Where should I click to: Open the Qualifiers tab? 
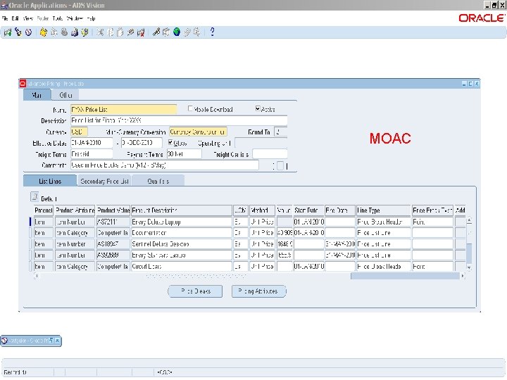pyautogui.click(x=158, y=181)
